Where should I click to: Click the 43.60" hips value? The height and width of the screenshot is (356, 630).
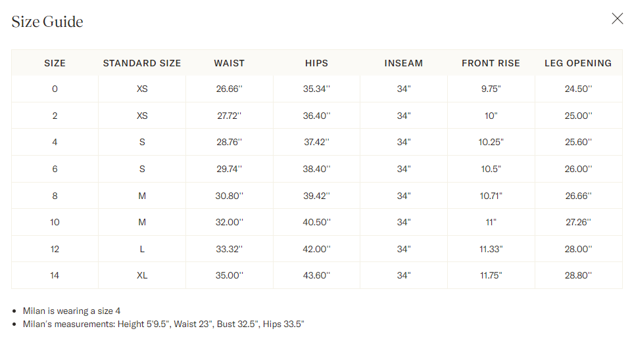coord(316,275)
